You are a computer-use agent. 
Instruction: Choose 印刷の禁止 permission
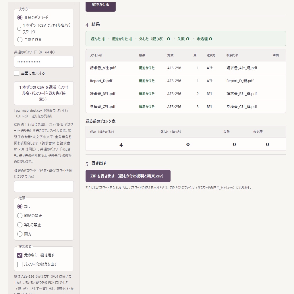(20, 216)
